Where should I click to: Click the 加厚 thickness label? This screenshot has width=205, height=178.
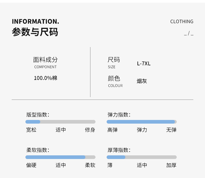pyautogui.click(x=171, y=165)
